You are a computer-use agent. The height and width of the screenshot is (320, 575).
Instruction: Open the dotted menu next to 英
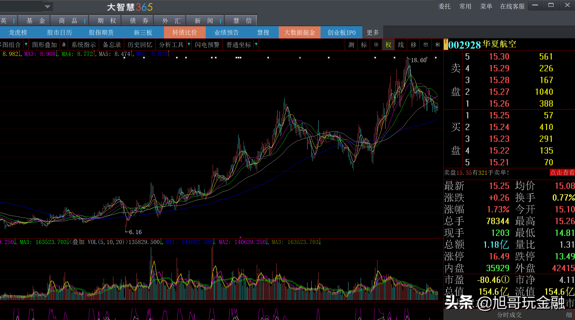(x=14, y=21)
